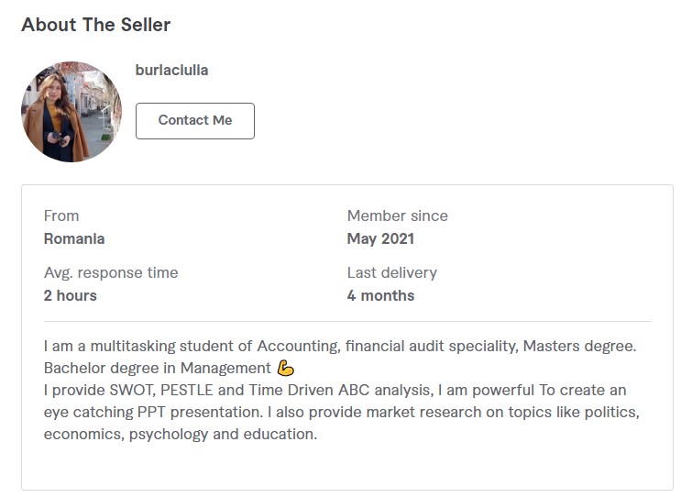Click the divider line above the description

pos(347,321)
